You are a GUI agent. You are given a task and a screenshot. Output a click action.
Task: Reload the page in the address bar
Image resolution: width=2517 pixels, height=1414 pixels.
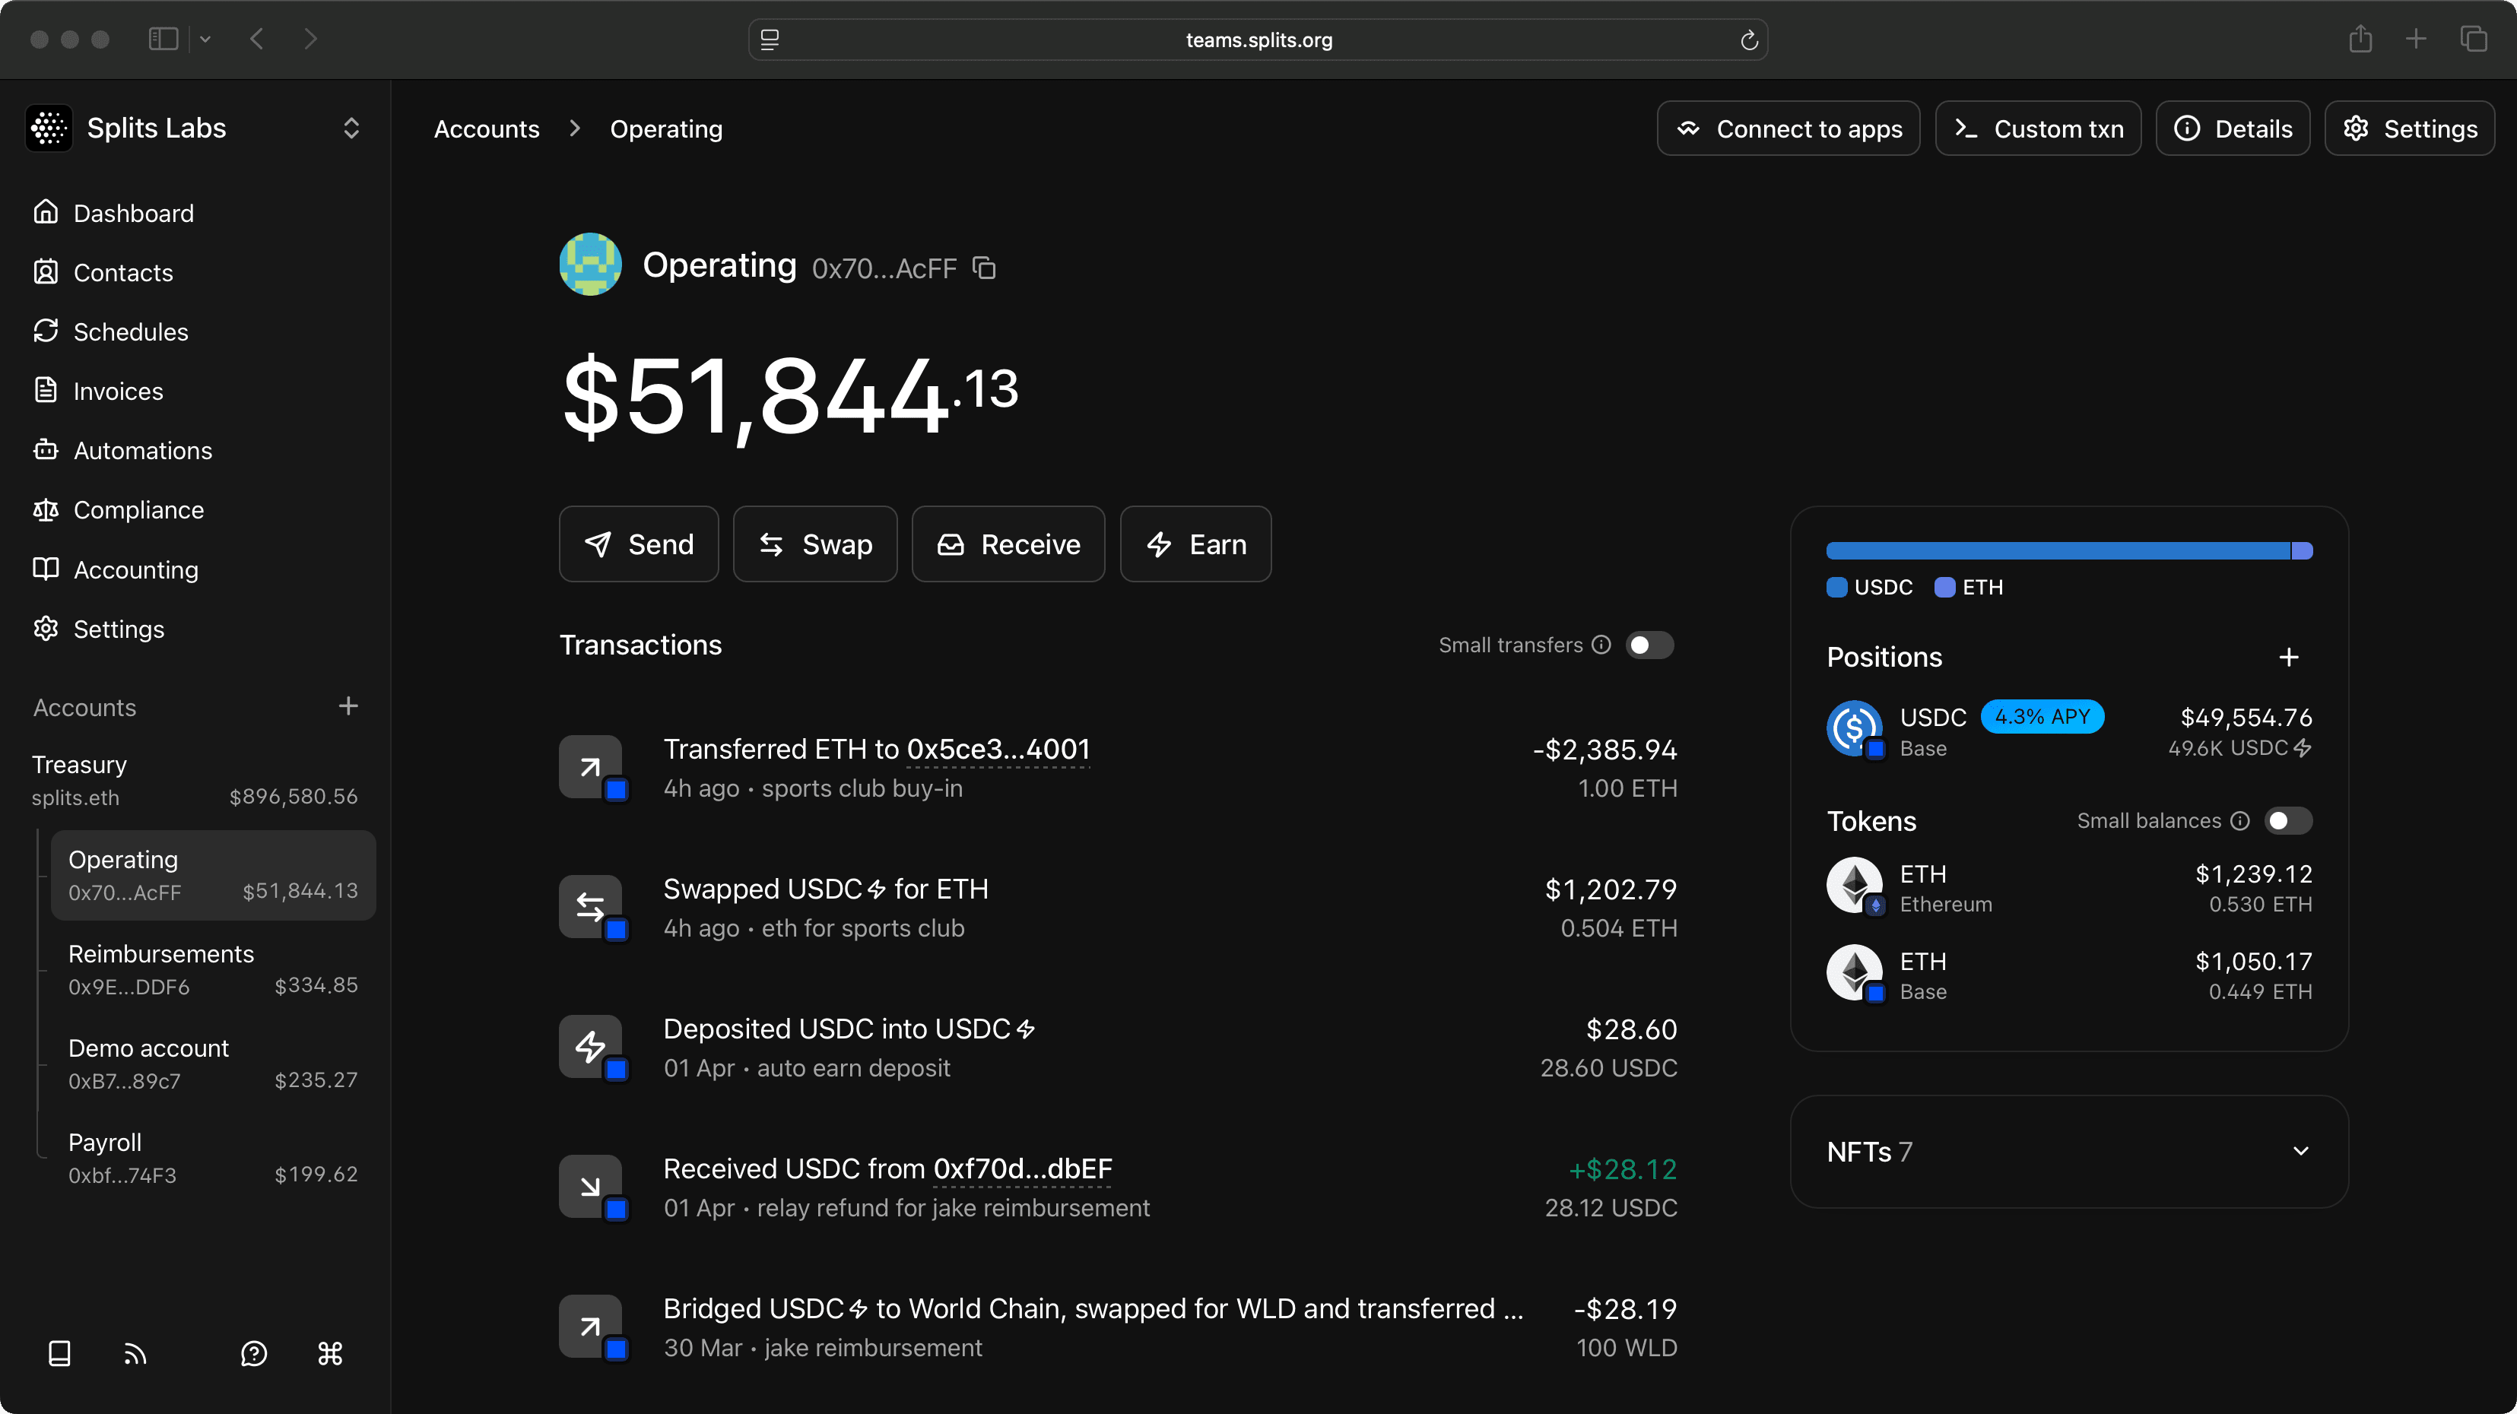[x=1749, y=40]
